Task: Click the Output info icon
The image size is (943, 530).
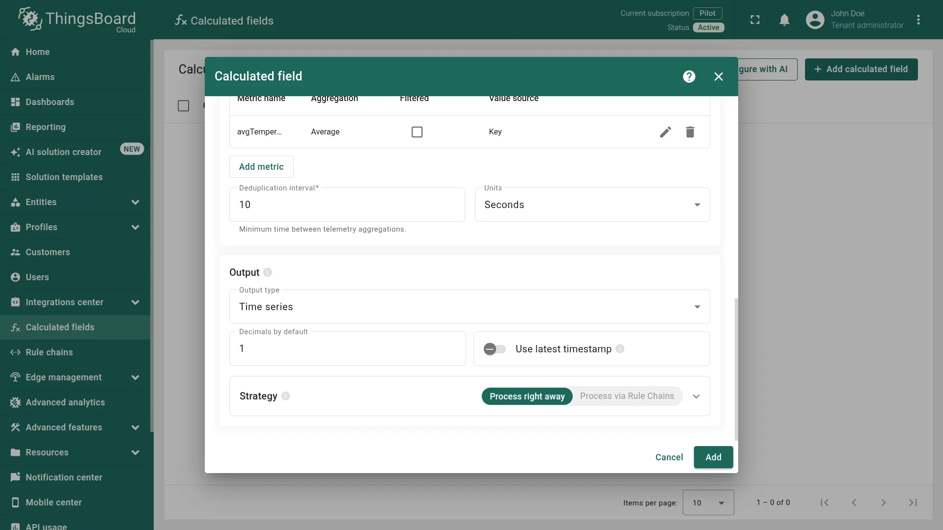Action: (268, 272)
